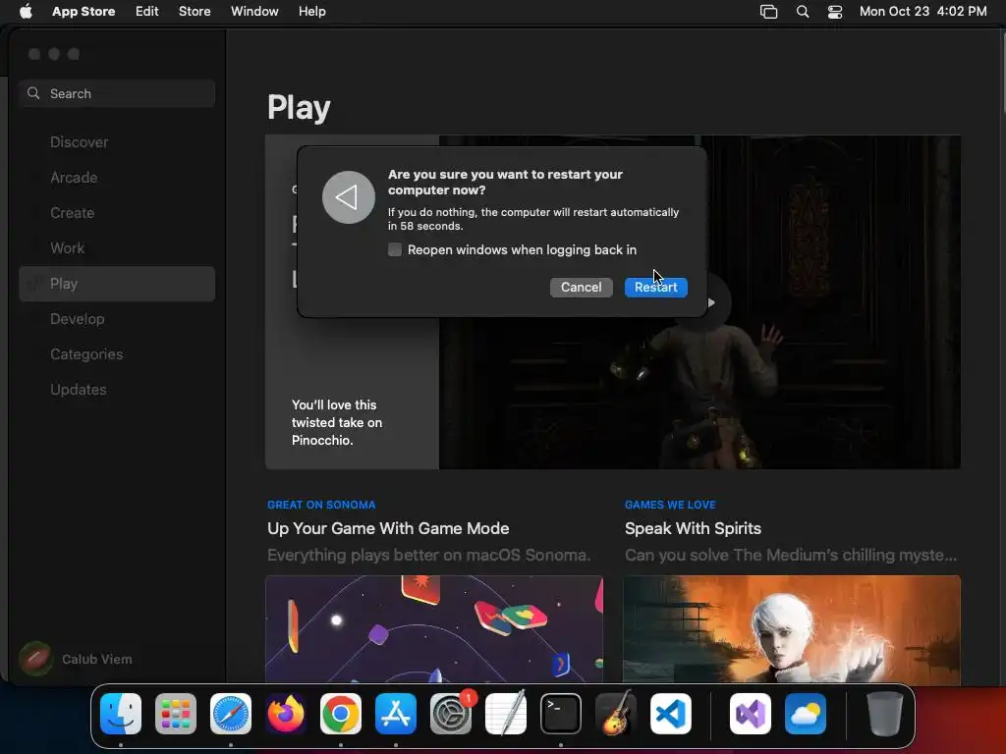The image size is (1006, 754).
Task: Open the Help menu
Action: pos(311,11)
